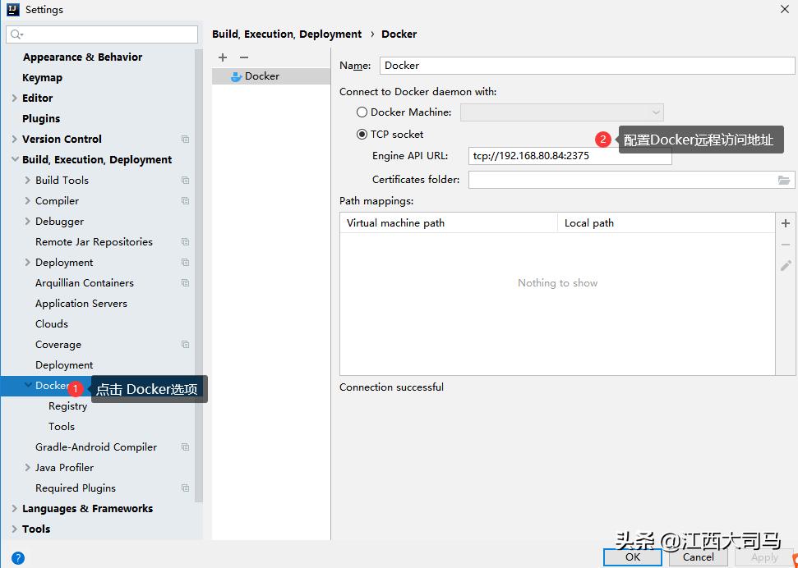Click Apply button
Viewport: 798px width, 568px height.
click(x=764, y=557)
